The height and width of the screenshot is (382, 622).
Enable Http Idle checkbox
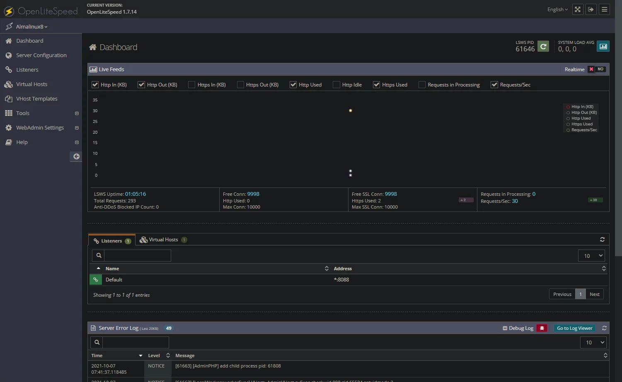point(336,85)
